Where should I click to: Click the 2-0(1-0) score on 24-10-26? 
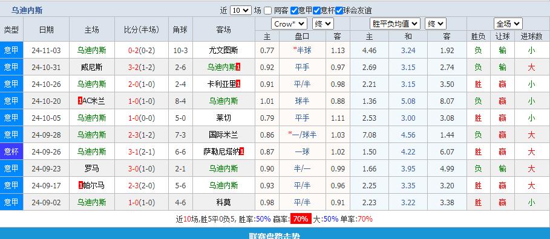pos(142,84)
